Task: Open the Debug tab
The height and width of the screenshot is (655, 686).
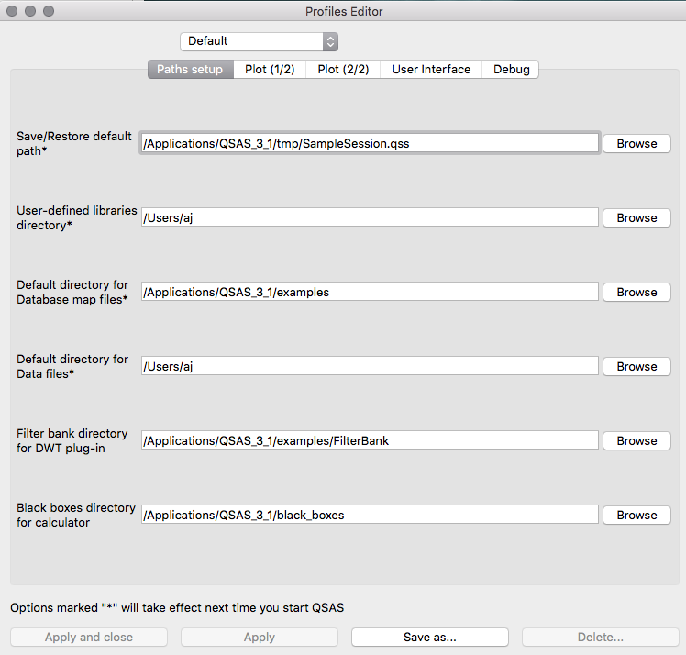Action: click(511, 70)
